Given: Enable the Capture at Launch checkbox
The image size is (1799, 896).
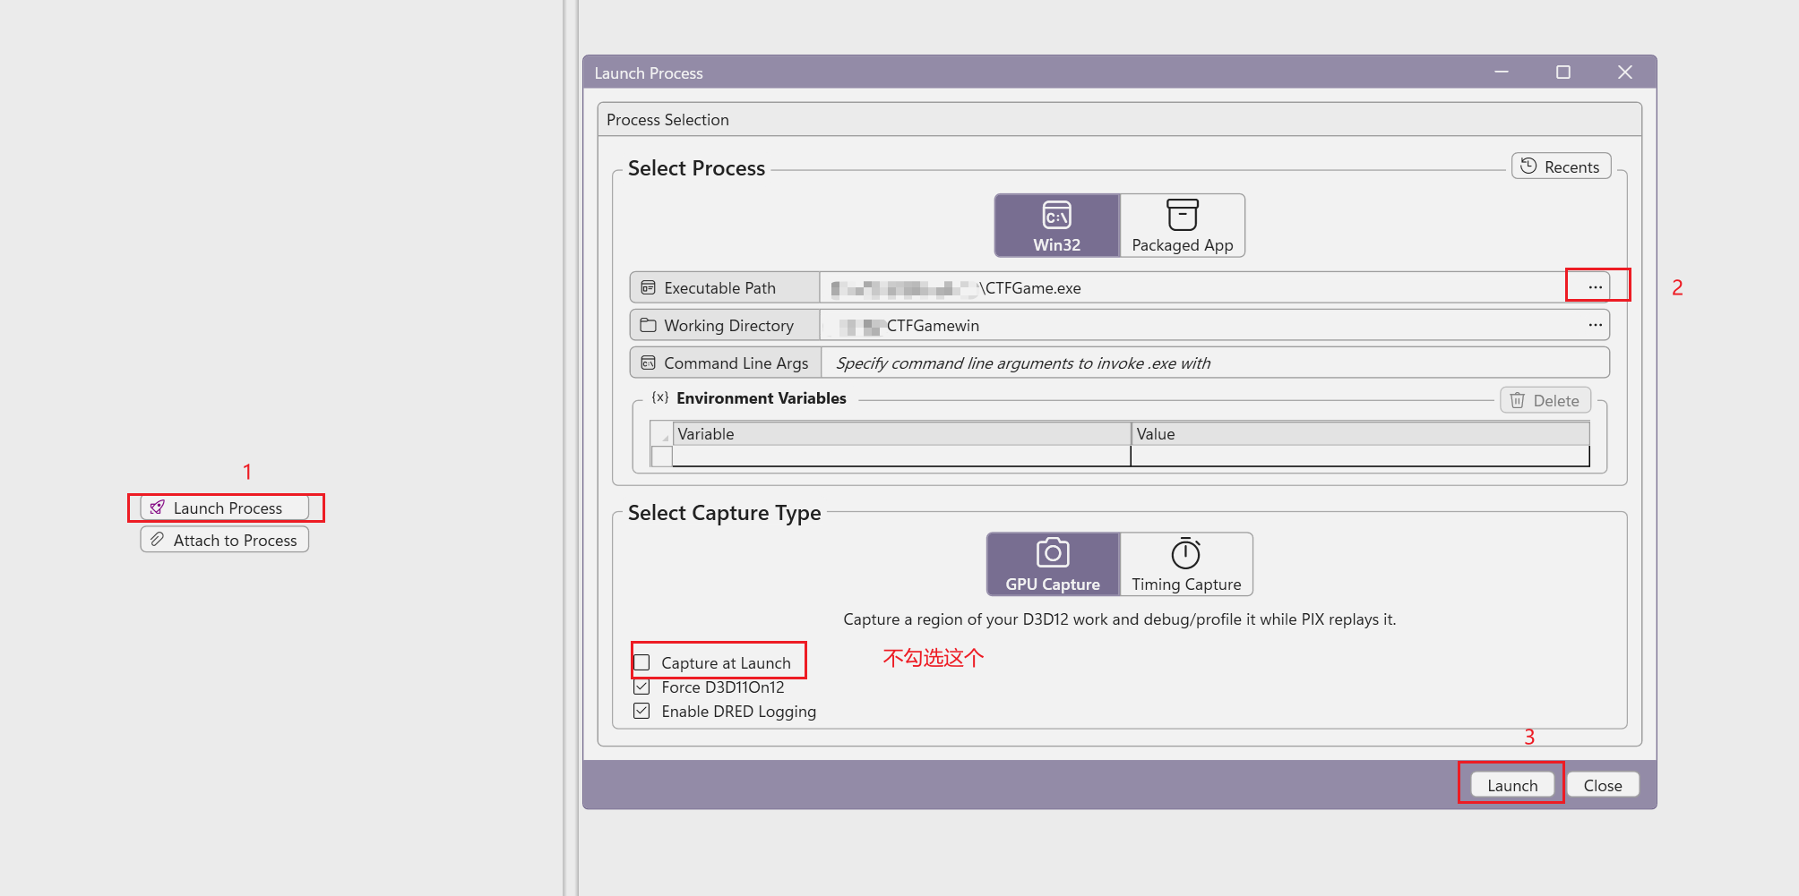Looking at the screenshot, I should pos(641,662).
